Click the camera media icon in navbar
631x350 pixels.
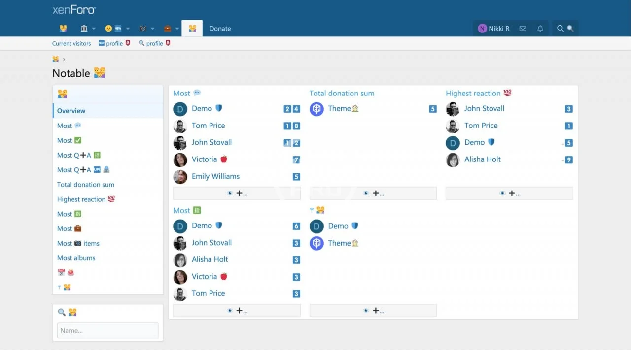[x=143, y=29]
